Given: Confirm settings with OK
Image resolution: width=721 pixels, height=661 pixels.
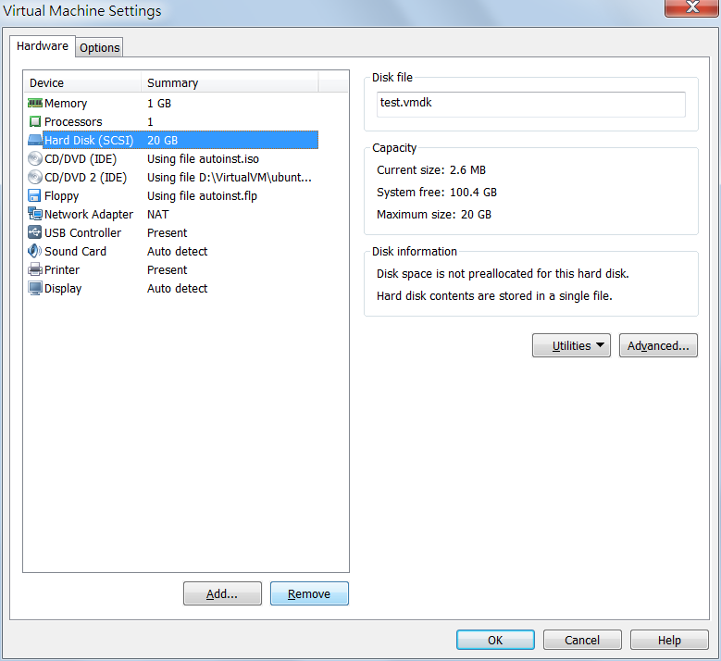Looking at the screenshot, I should pyautogui.click(x=495, y=640).
